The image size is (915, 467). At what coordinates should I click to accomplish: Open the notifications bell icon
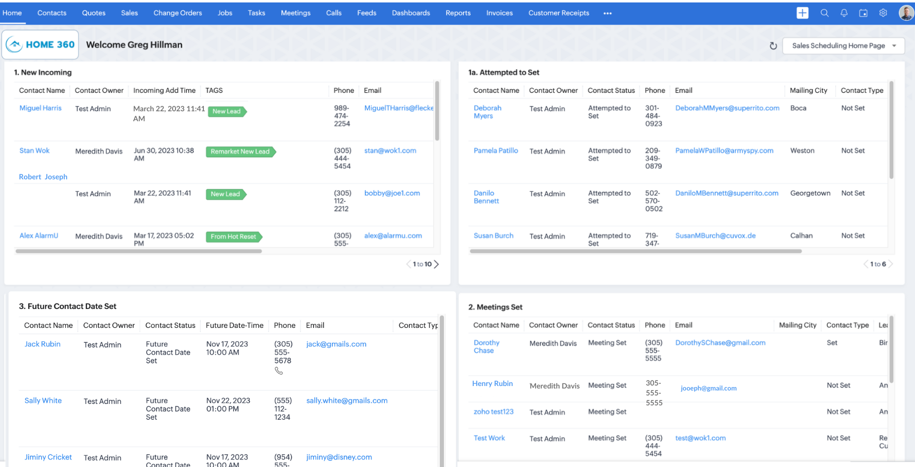click(844, 13)
